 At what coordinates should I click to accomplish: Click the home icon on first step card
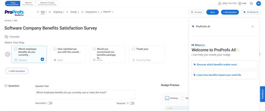42,59
